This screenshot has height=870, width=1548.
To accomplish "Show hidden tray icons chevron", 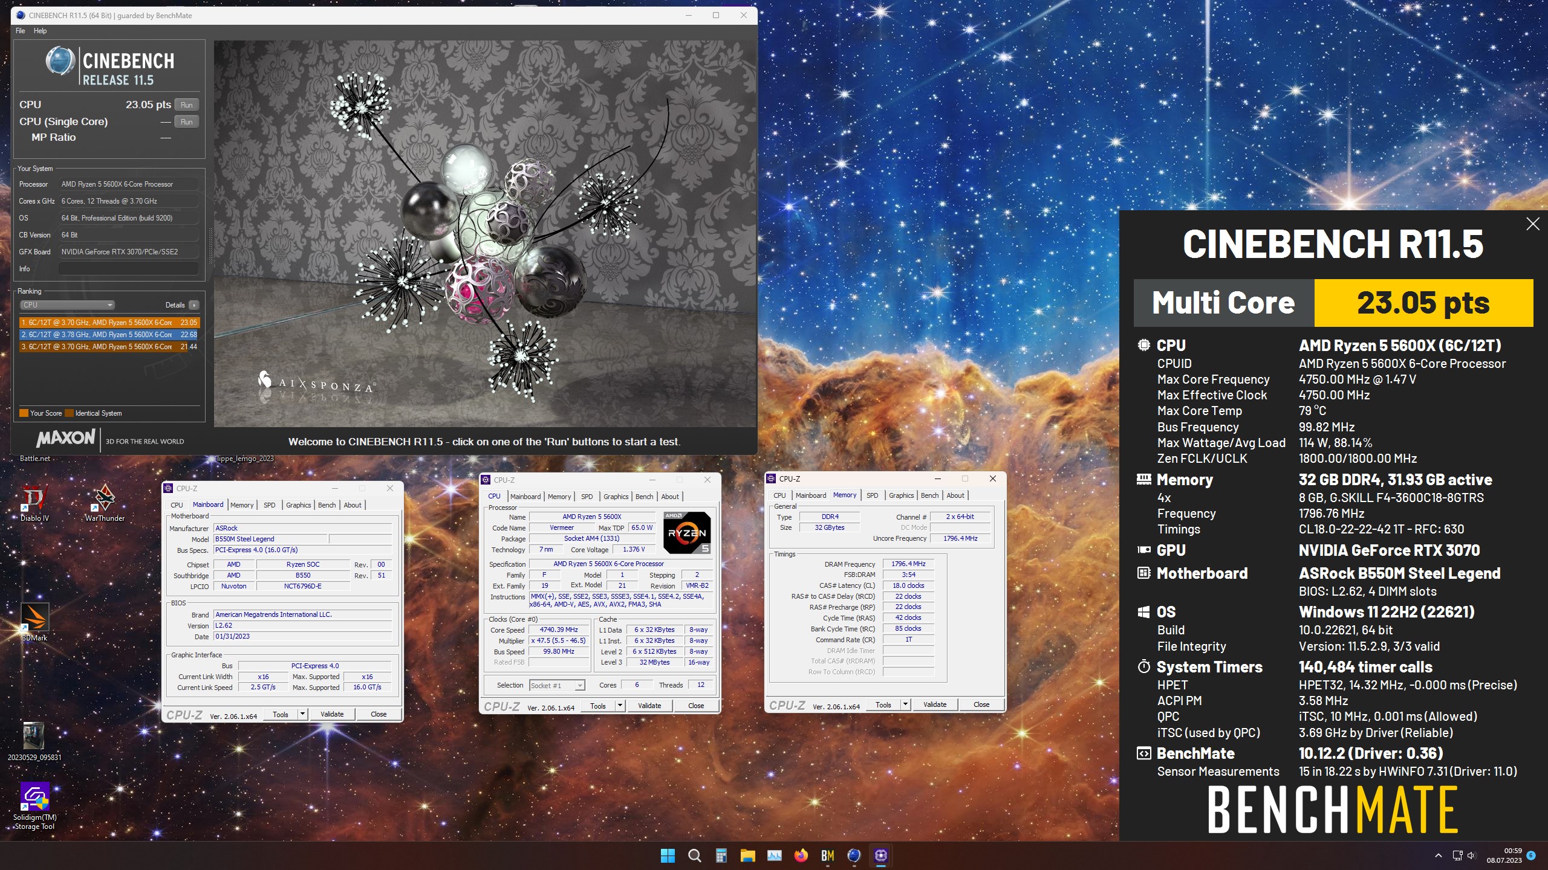I will [1439, 855].
